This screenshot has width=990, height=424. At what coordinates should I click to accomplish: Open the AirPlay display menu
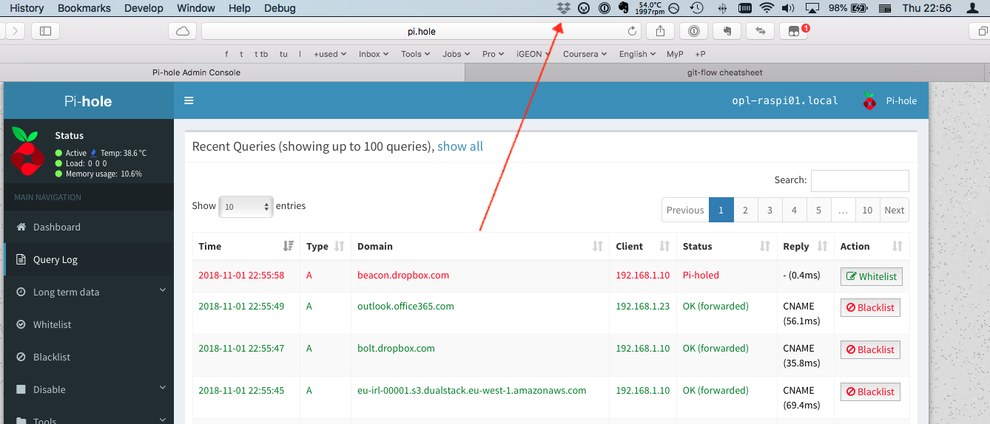(x=812, y=8)
